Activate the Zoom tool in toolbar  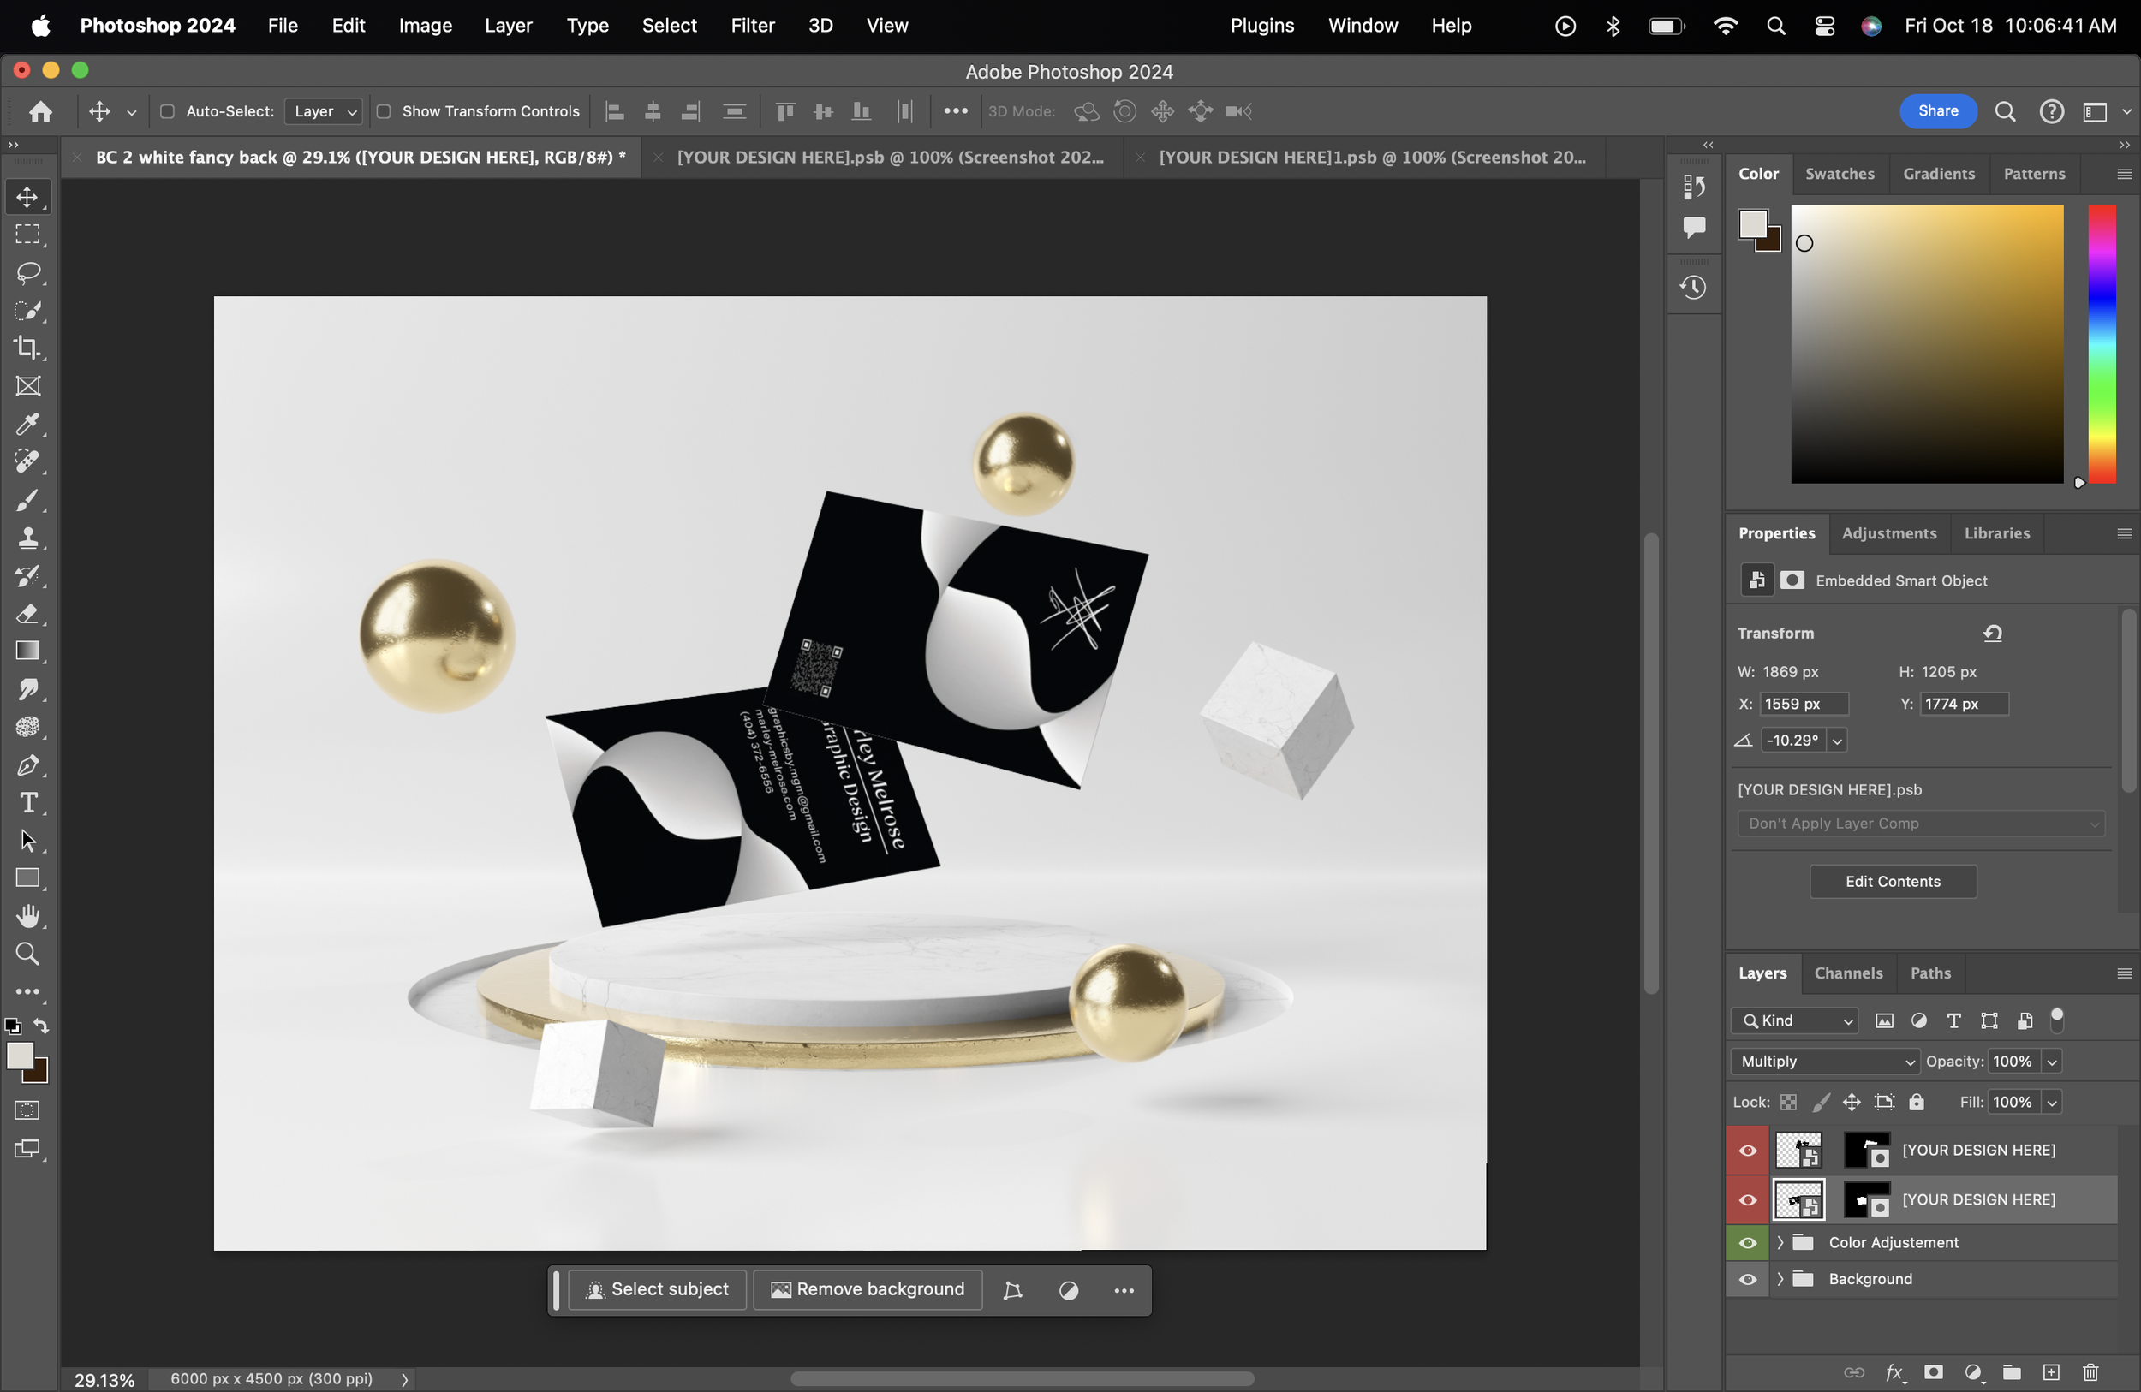point(28,953)
